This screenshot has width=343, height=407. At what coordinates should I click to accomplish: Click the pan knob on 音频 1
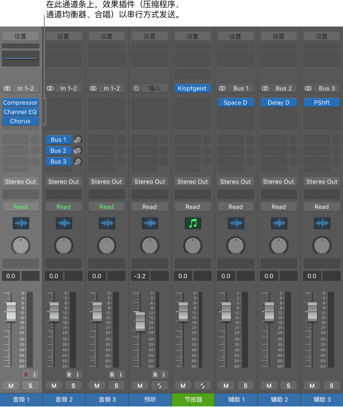click(x=21, y=246)
